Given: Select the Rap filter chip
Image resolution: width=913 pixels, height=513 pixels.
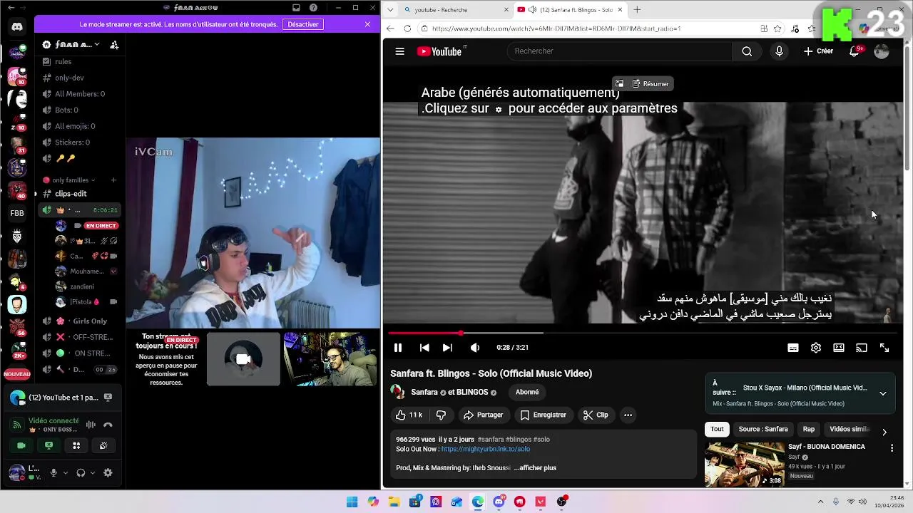Looking at the screenshot, I should pyautogui.click(x=809, y=429).
